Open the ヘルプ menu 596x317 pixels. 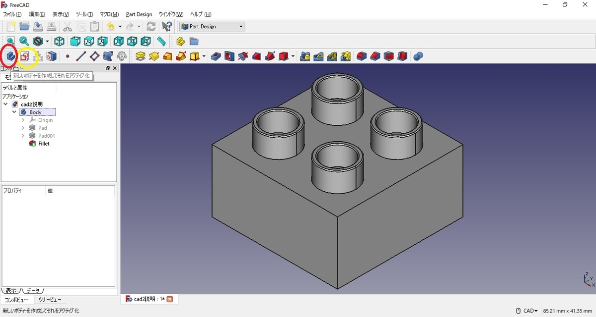201,14
